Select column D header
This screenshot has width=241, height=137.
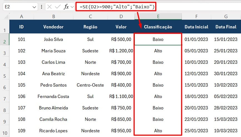(121, 16)
